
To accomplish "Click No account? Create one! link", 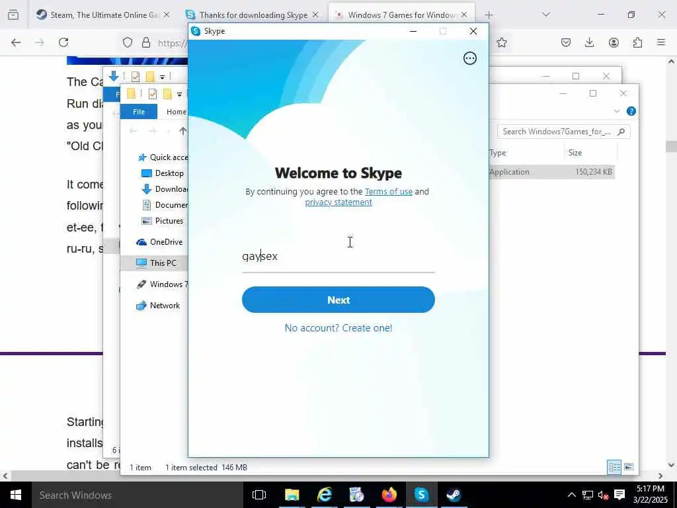I will coord(338,328).
